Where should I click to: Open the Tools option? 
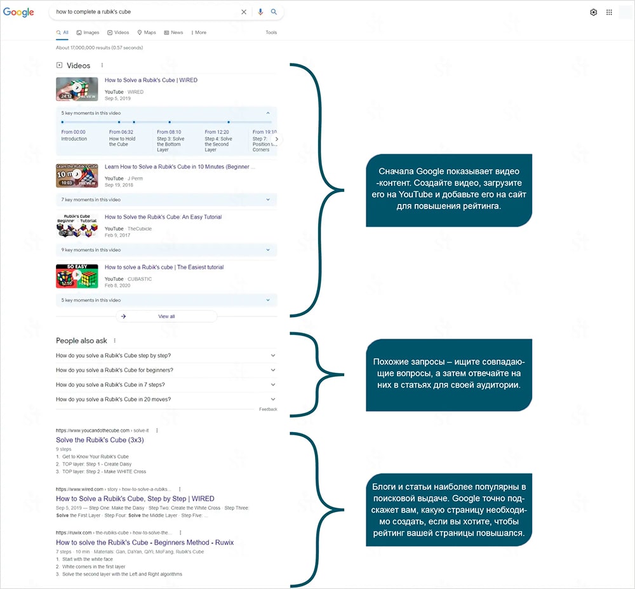[271, 32]
